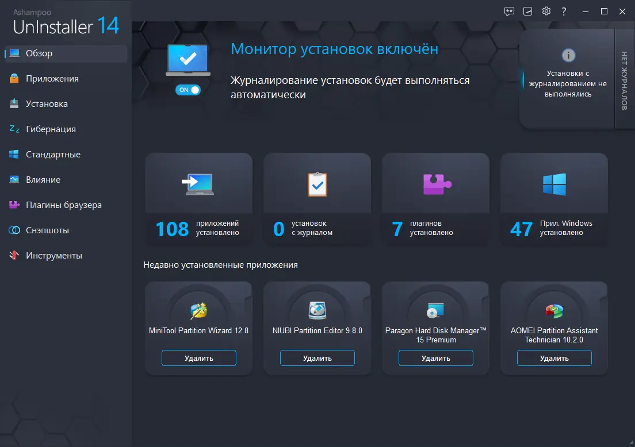Click the Paragon Hard Disk Manager icon

[x=436, y=311]
